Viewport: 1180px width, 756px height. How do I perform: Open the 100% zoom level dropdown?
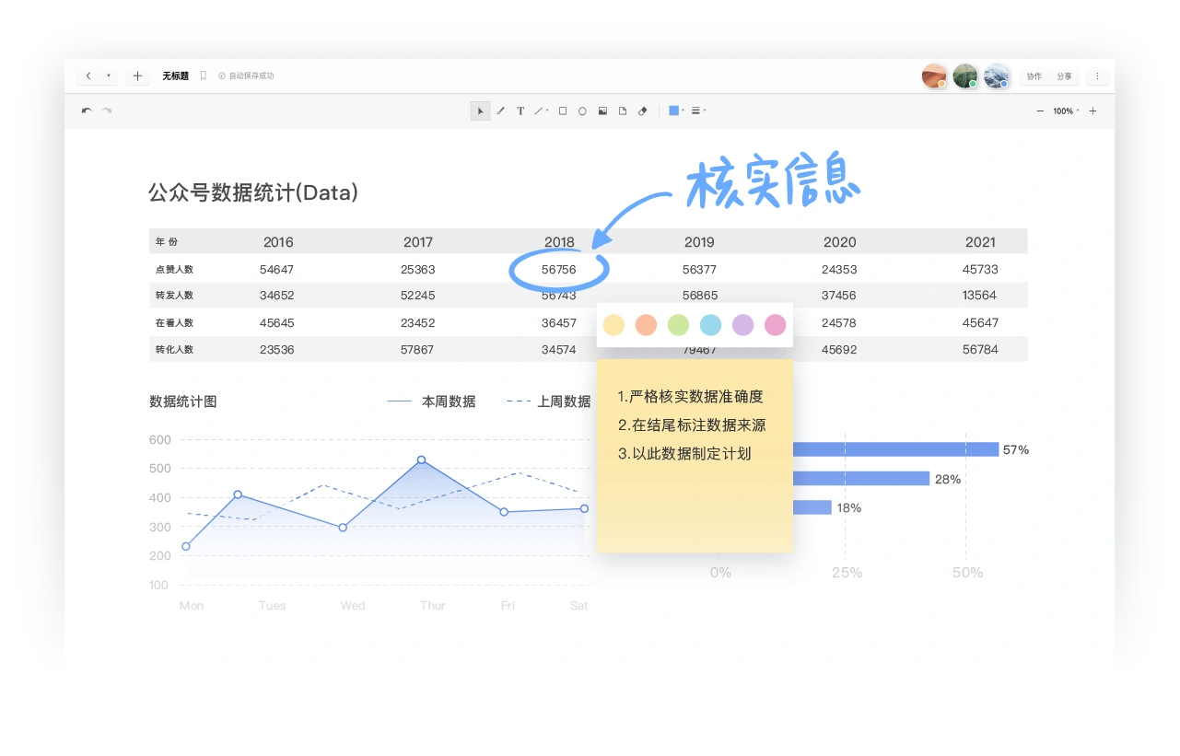[x=1066, y=111]
